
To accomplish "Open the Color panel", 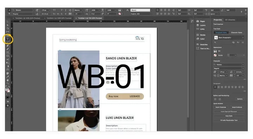I will coord(200,39).
